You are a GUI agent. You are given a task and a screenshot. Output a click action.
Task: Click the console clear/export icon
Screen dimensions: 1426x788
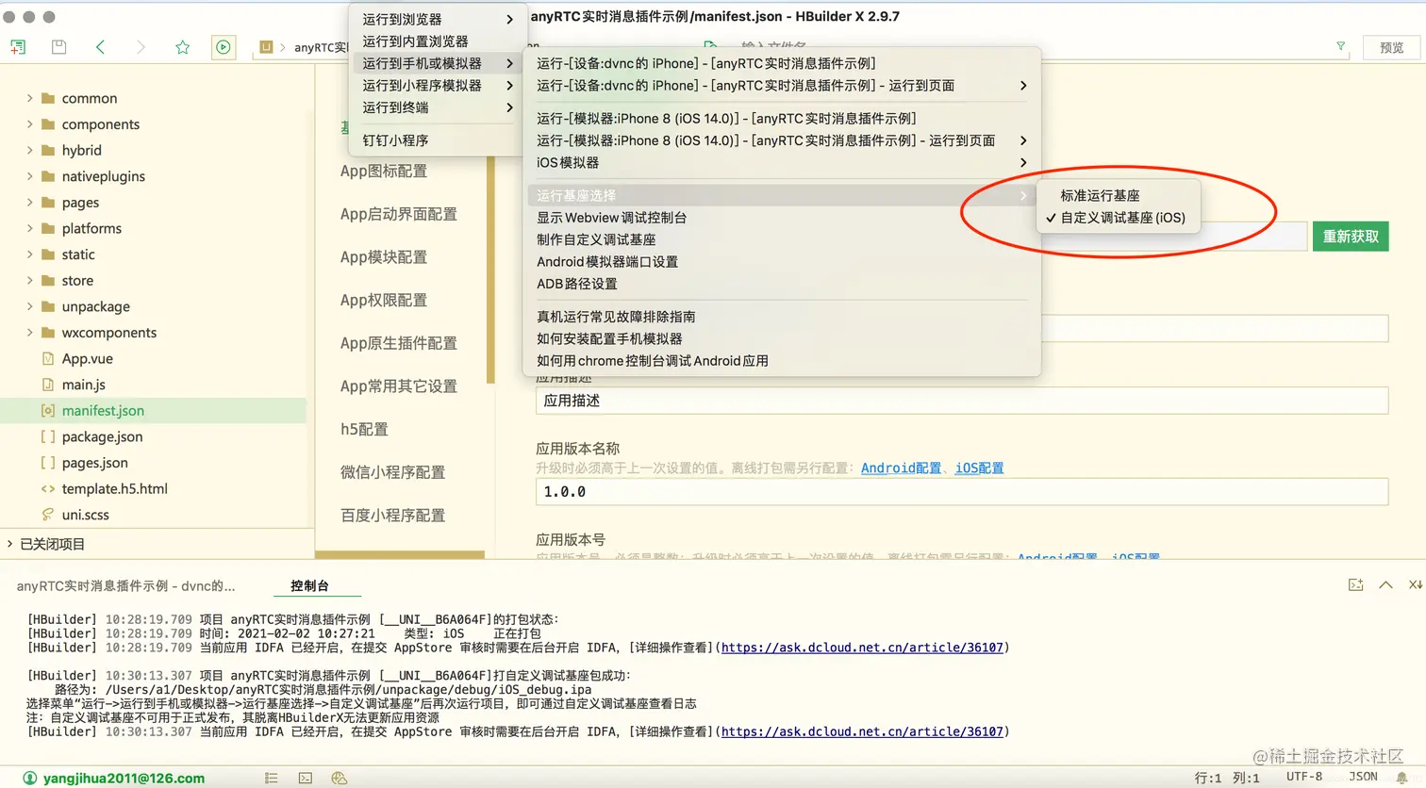[1355, 585]
